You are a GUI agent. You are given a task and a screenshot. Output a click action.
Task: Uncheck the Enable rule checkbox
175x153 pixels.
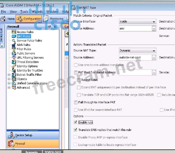coord(76,122)
